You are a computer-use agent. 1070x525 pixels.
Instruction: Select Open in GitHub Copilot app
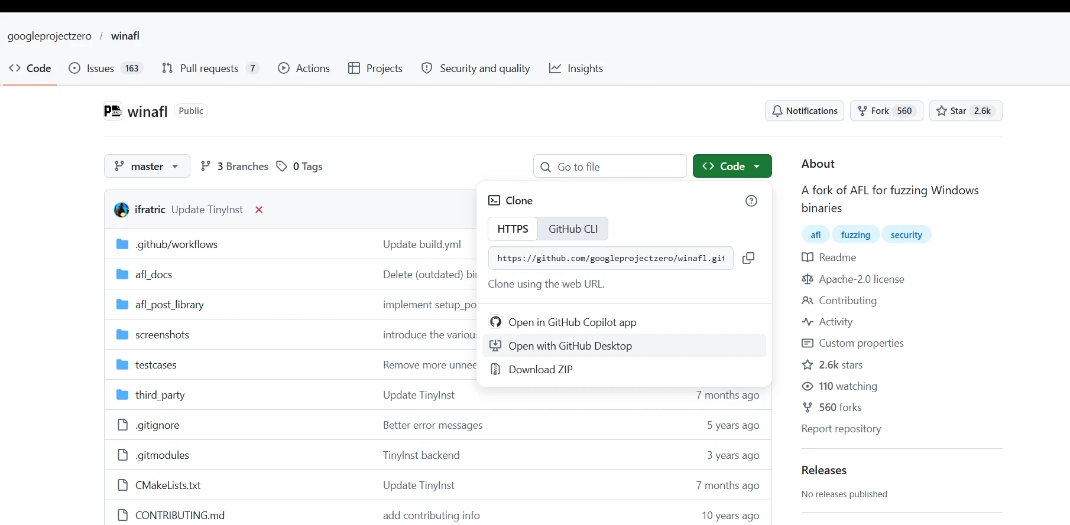click(x=624, y=322)
